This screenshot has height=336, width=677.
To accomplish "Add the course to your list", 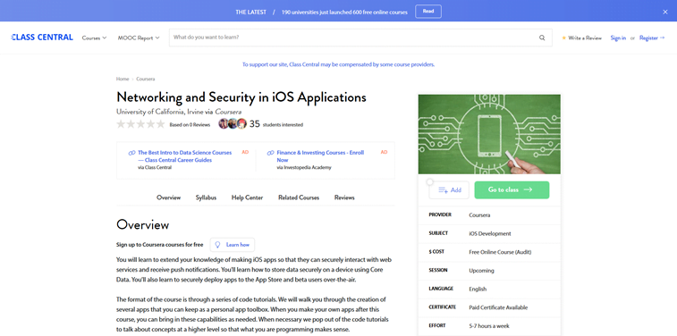I will [x=449, y=190].
